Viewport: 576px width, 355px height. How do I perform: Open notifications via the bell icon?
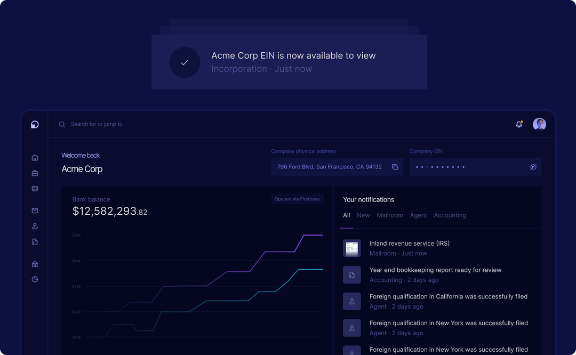518,124
